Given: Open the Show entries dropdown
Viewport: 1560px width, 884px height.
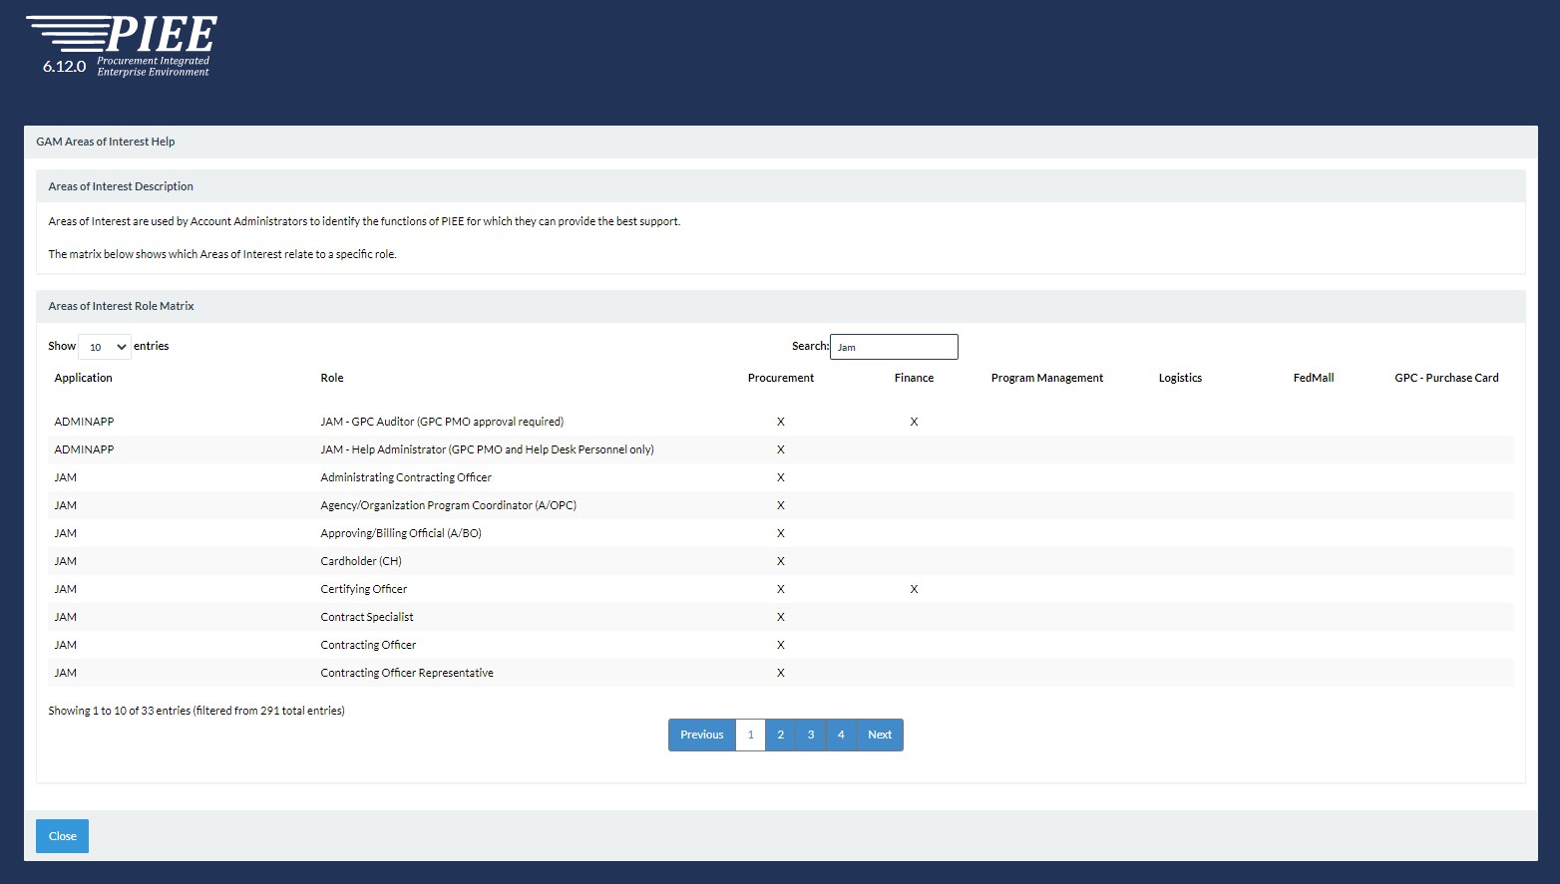Looking at the screenshot, I should pos(105,347).
